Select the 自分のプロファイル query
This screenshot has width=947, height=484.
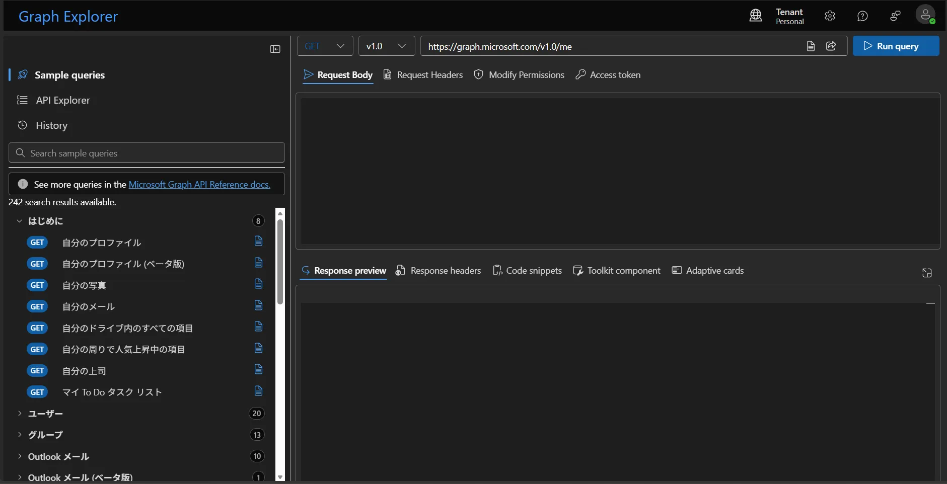(102, 243)
